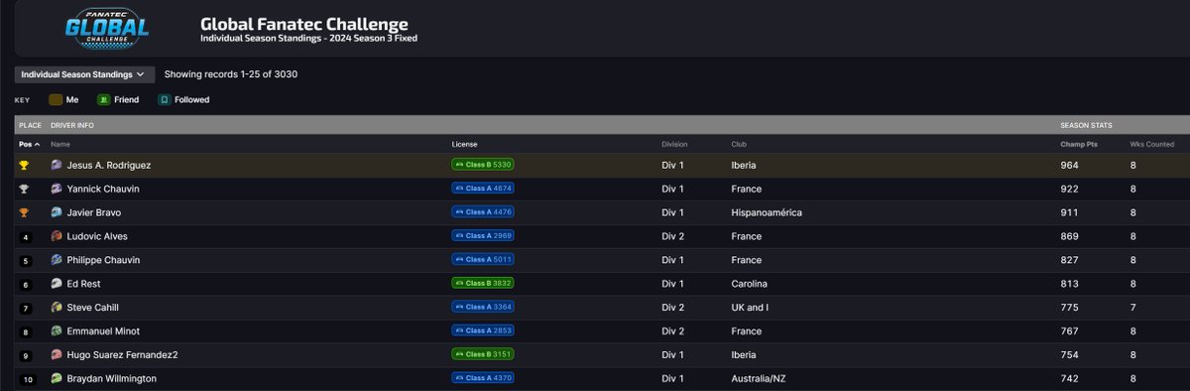Click the Australia/NZ club cell

coord(758,379)
